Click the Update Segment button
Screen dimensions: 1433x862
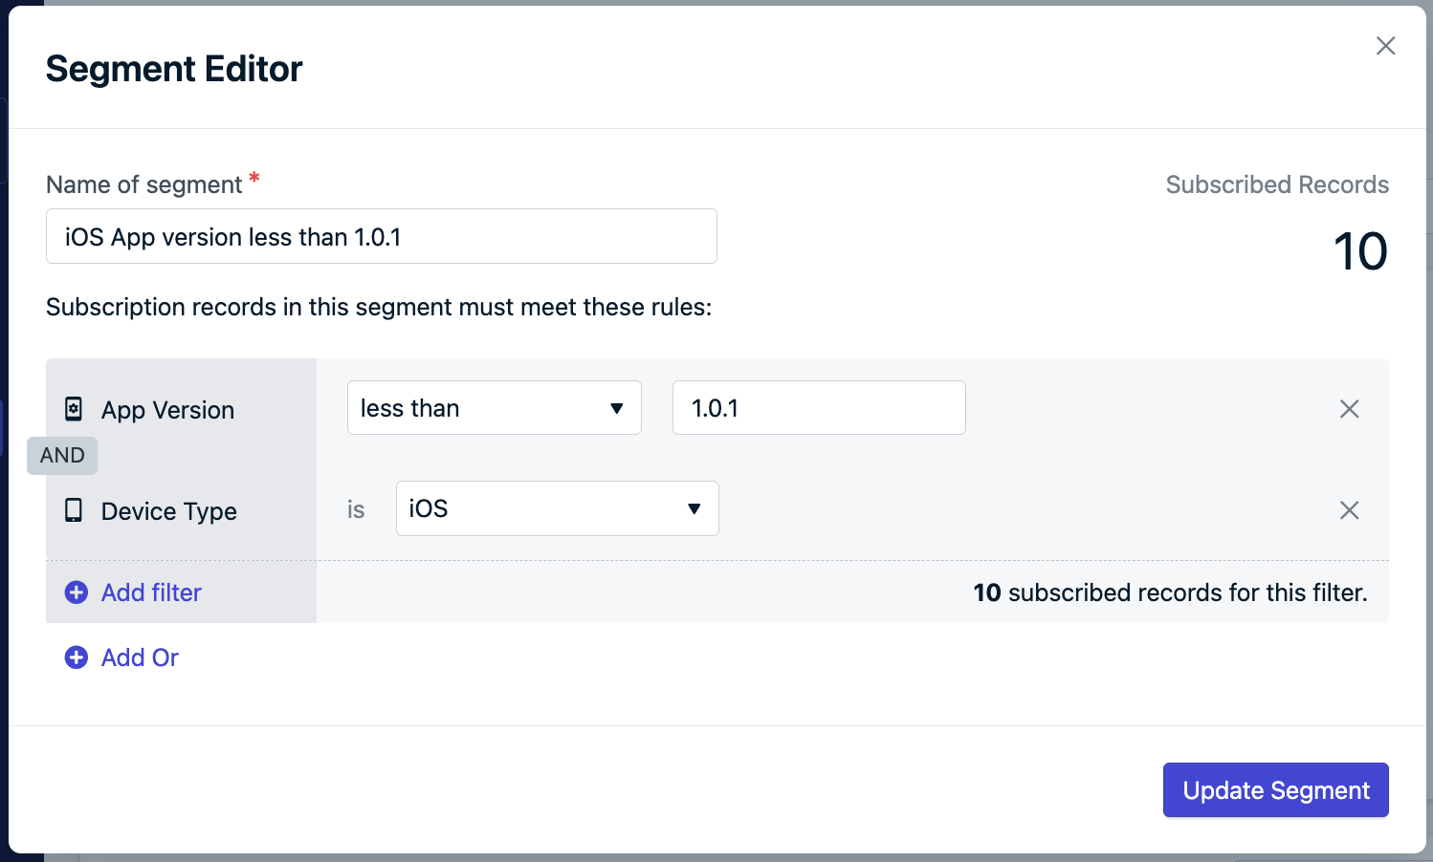[x=1275, y=790]
